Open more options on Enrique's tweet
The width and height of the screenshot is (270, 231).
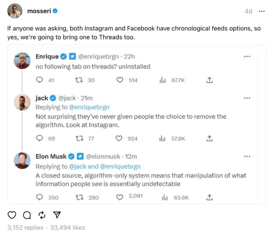[x=247, y=57]
